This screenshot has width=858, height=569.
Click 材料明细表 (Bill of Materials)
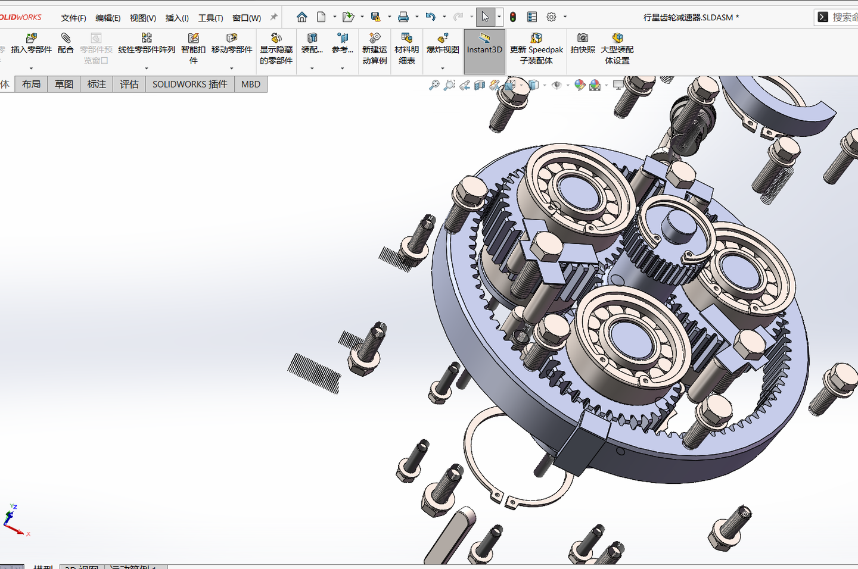click(406, 49)
